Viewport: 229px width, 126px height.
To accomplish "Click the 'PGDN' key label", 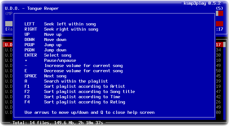I will click(x=29, y=50).
